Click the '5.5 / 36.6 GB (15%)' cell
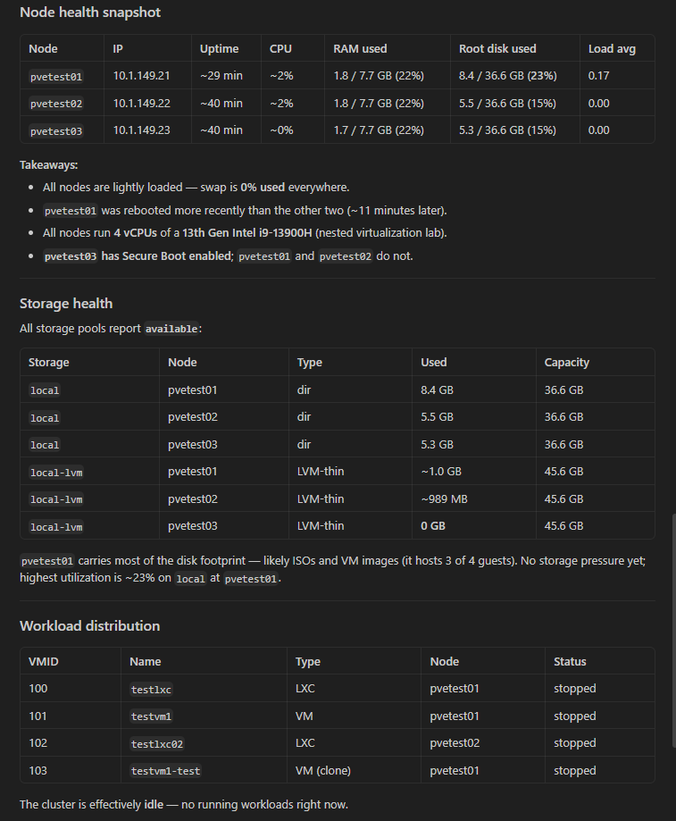The width and height of the screenshot is (676, 821). (507, 104)
